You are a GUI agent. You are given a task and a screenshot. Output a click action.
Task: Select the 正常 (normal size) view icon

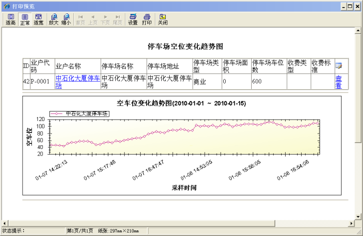[24, 19]
